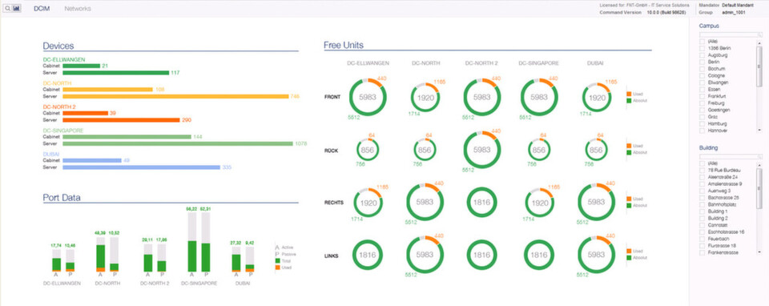Click the DC-ELLWANGEN FRONT donut chart

pos(368,97)
